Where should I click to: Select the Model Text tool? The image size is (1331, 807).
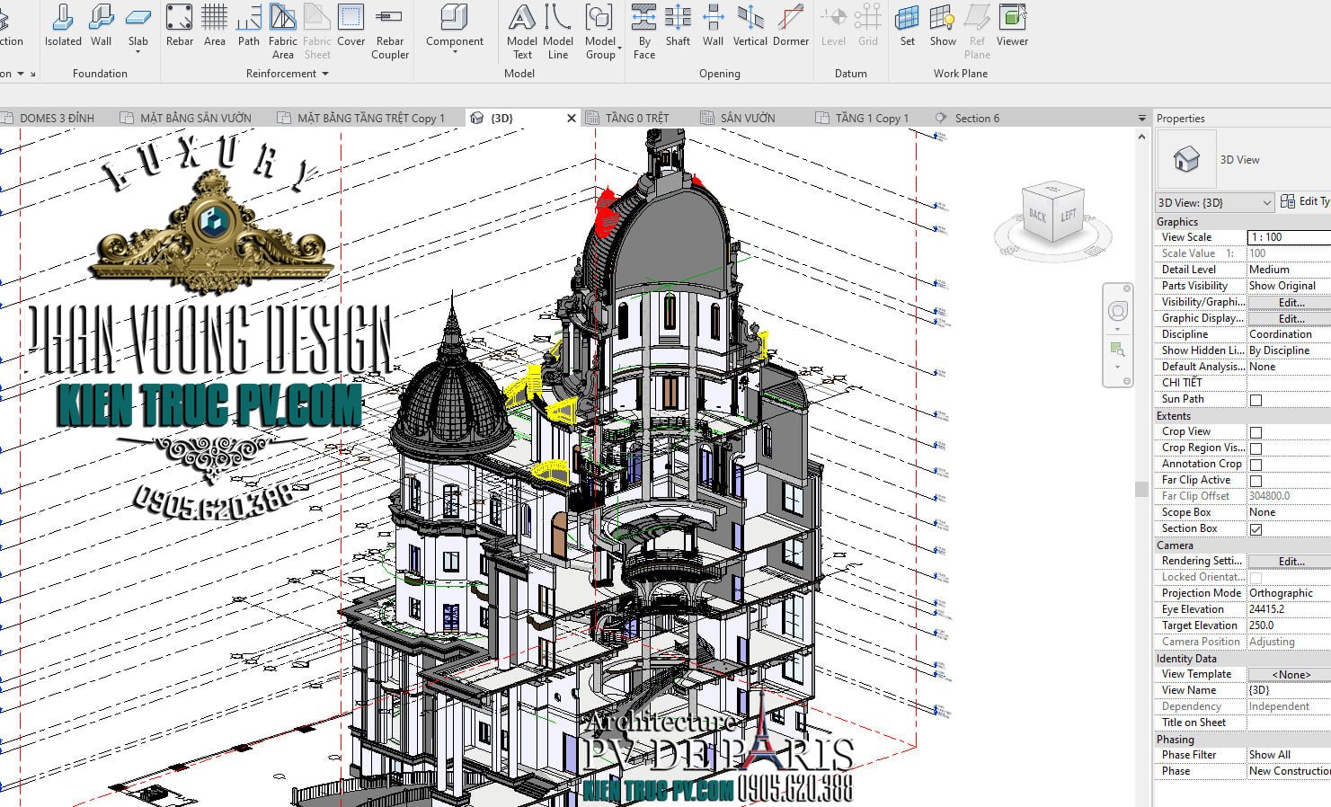522,32
